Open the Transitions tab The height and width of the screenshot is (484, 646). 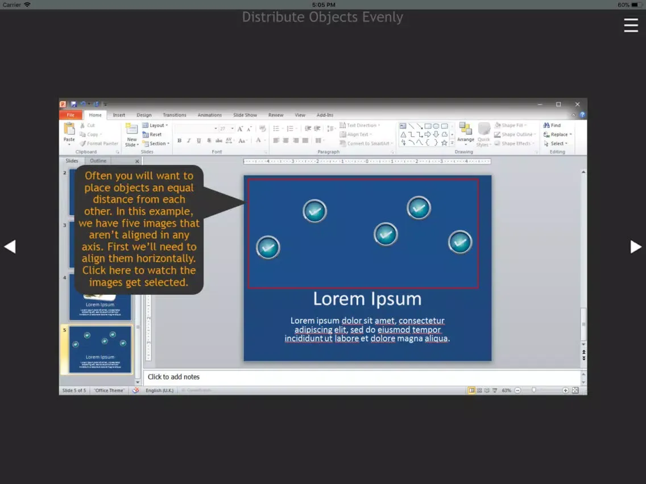click(x=174, y=115)
